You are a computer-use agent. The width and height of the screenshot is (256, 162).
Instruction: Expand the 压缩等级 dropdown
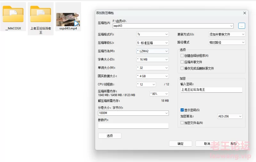coord(152,42)
